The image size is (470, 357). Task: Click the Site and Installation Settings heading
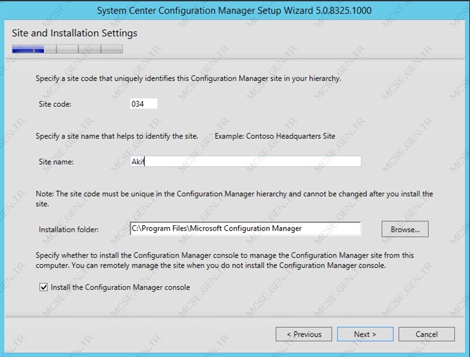[x=75, y=33]
